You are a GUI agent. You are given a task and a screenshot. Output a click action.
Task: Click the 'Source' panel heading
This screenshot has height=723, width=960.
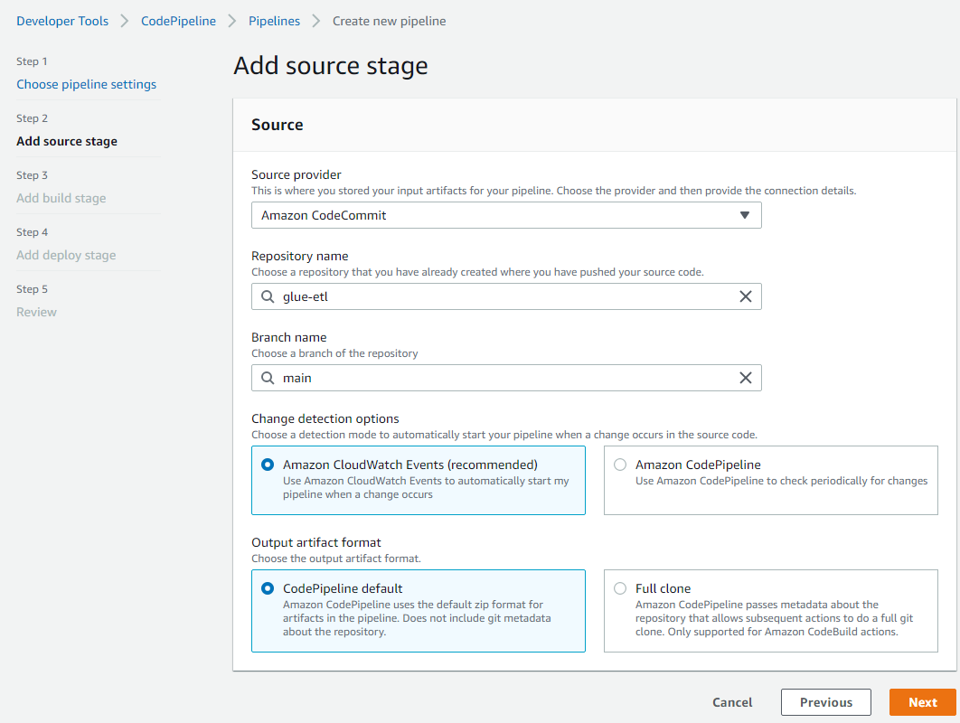click(x=278, y=125)
